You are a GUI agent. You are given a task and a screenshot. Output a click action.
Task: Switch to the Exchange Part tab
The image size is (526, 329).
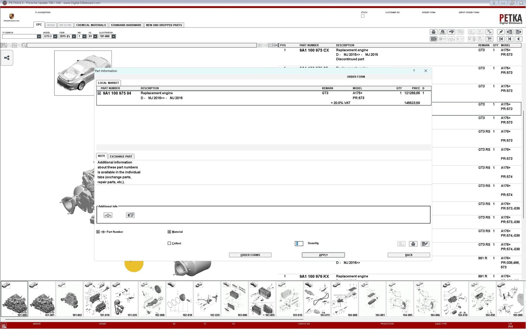point(121,156)
